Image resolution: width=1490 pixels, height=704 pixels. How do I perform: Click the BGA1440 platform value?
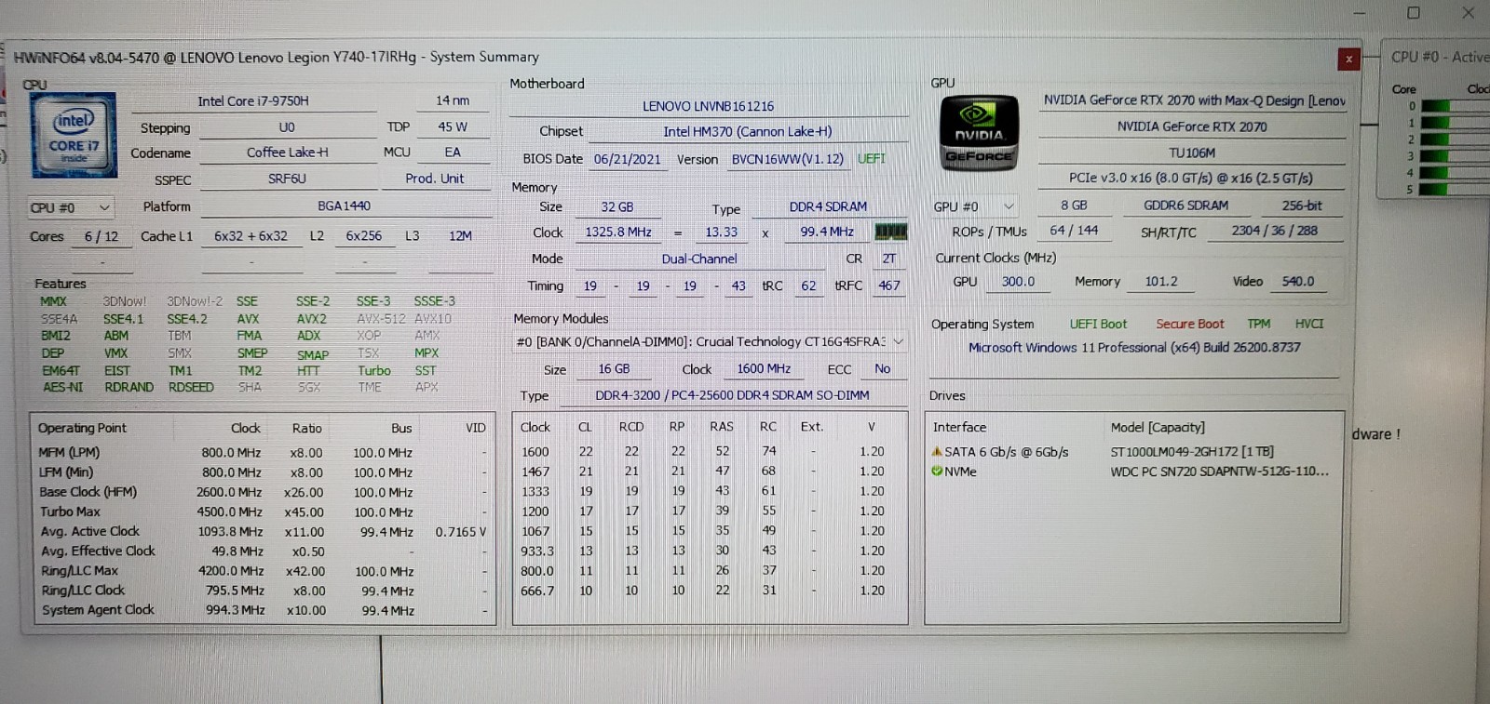(x=345, y=206)
